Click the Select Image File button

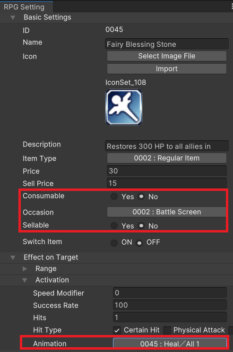click(x=166, y=56)
